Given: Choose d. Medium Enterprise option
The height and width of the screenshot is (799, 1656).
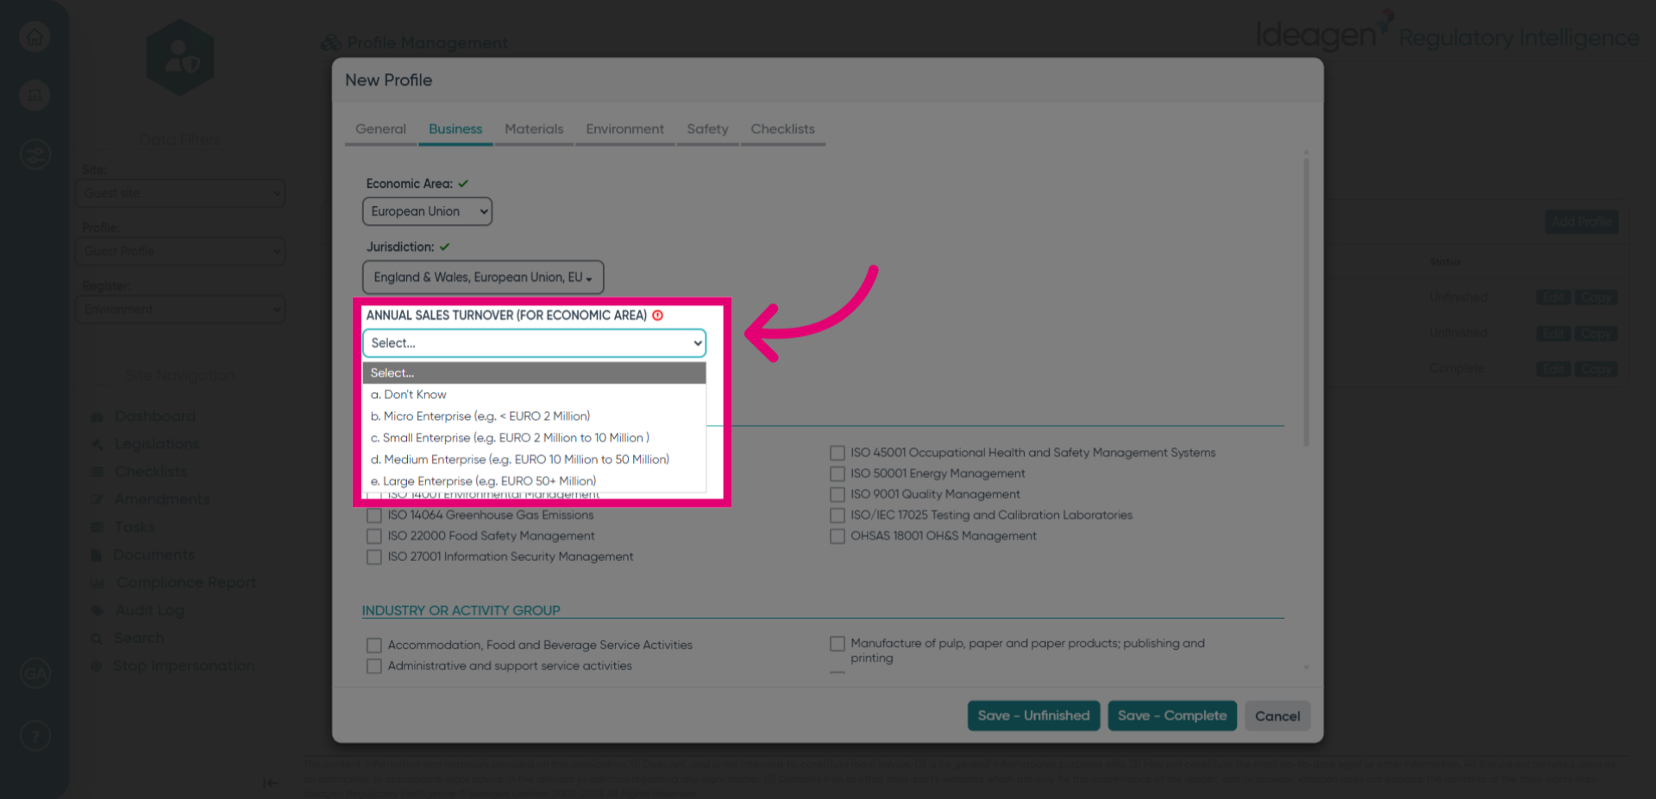Looking at the screenshot, I should [535, 459].
